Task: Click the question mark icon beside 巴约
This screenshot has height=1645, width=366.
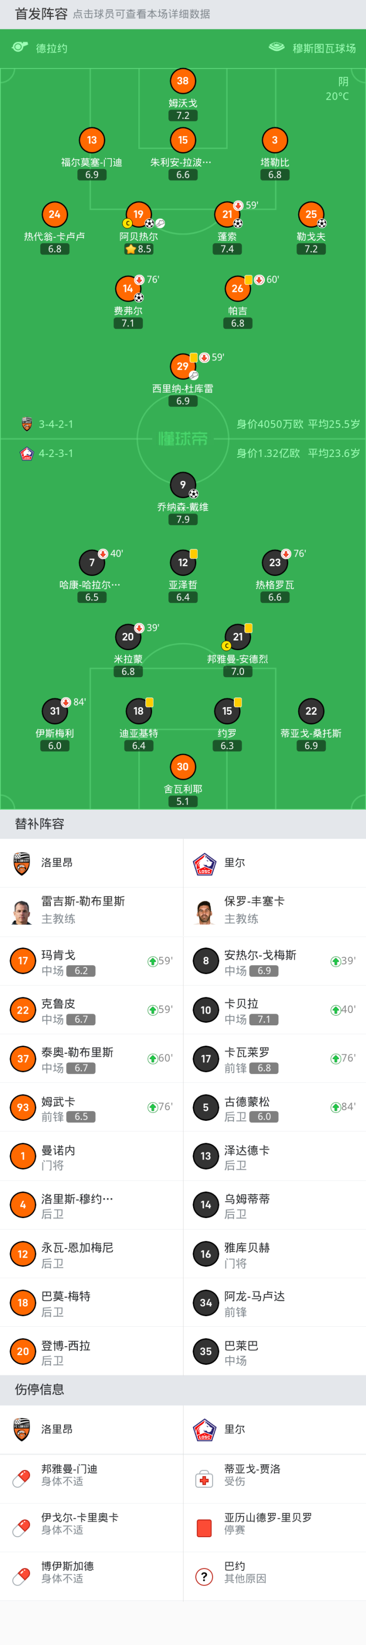Action: pyautogui.click(x=204, y=1577)
